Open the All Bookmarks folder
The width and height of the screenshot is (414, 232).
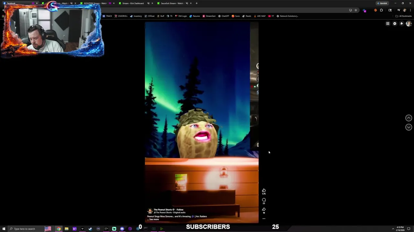(x=403, y=16)
